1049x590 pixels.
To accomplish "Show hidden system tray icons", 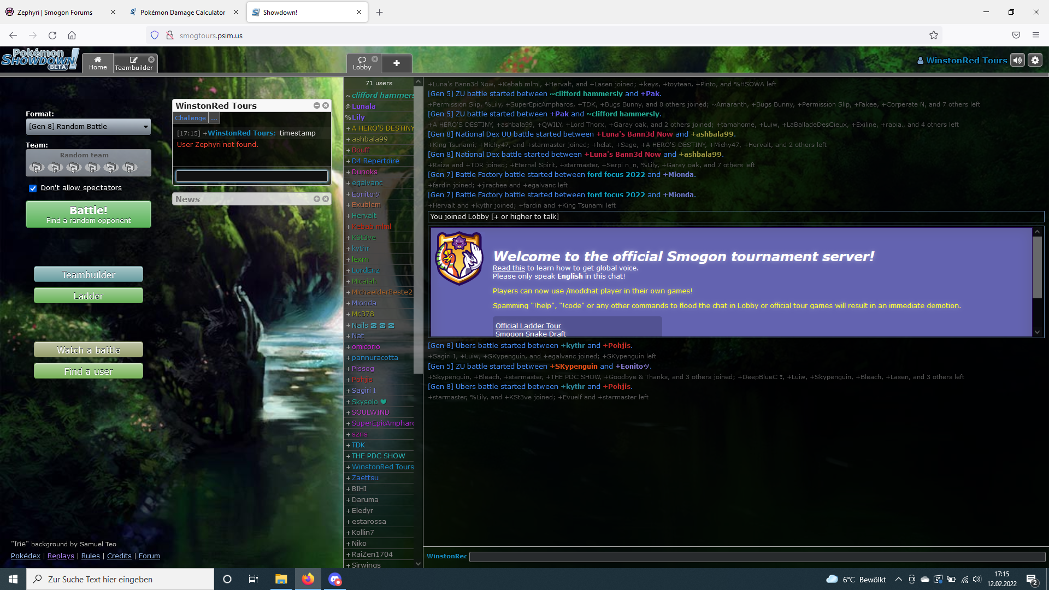I will click(x=899, y=579).
